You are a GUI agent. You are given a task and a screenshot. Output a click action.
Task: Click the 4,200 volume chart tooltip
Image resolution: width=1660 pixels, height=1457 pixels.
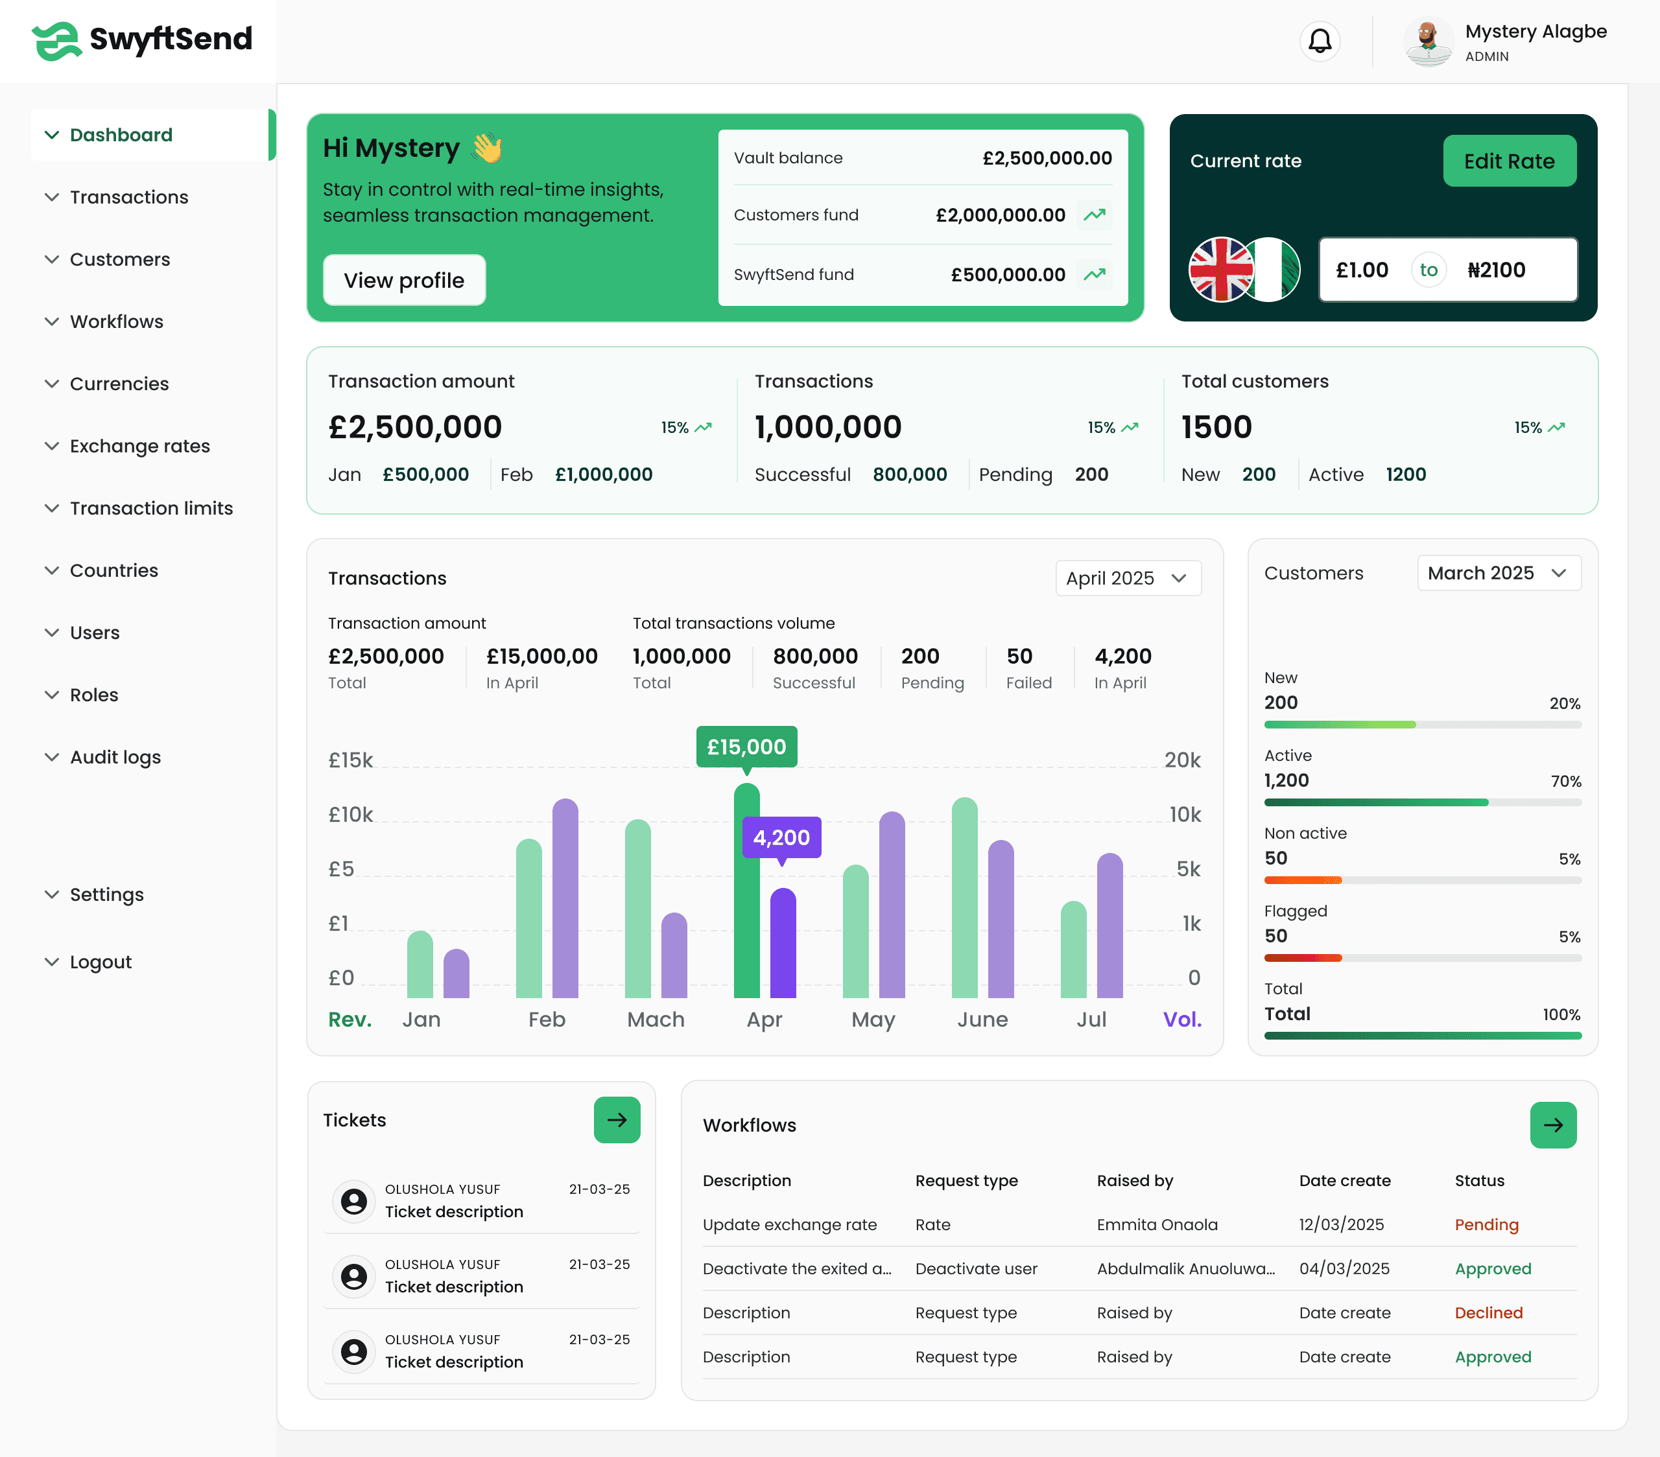point(781,837)
